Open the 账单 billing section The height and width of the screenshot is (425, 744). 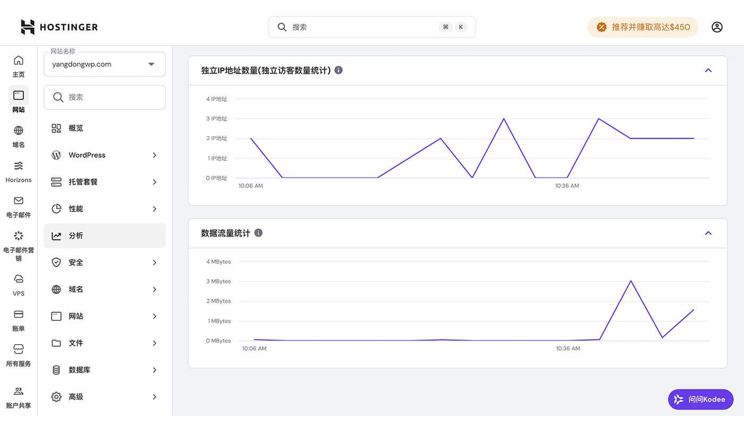click(x=18, y=319)
